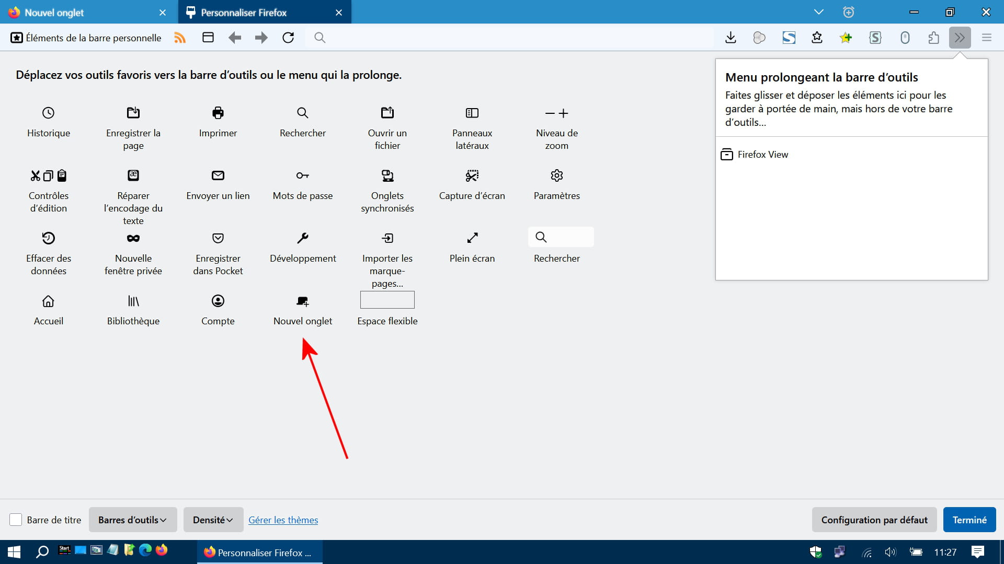Click the Bibliothèque icon

[133, 301]
